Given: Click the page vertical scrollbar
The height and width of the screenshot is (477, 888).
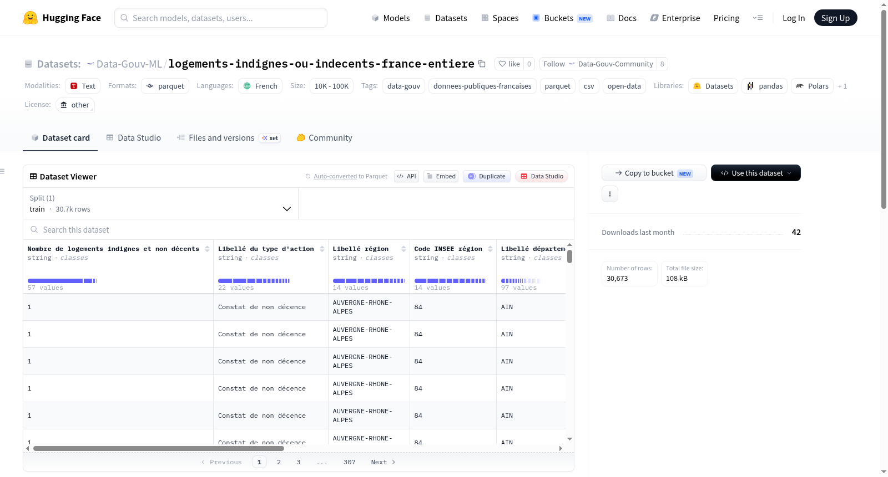Looking at the screenshot, I should (884, 109).
